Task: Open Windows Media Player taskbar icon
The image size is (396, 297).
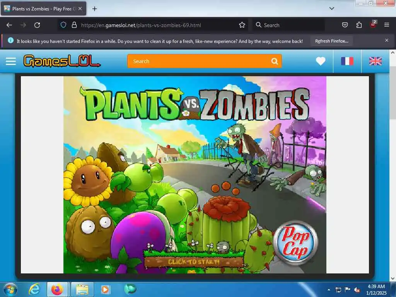Action: 105,290
